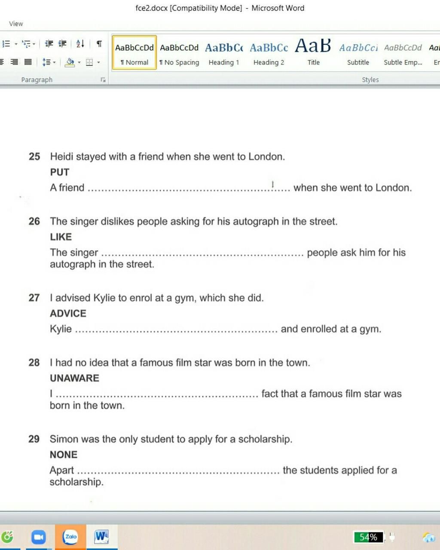Apply the Heading 1 style

(x=224, y=52)
